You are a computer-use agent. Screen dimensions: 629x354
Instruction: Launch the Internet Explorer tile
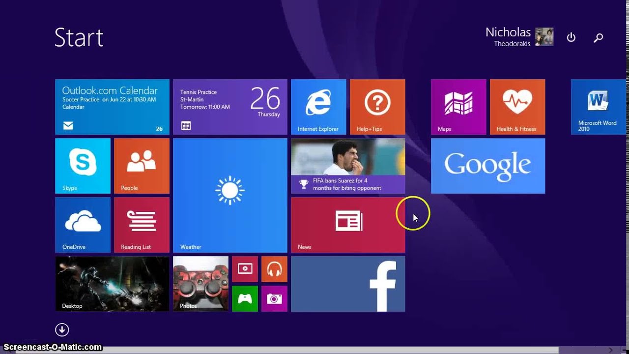pyautogui.click(x=318, y=107)
